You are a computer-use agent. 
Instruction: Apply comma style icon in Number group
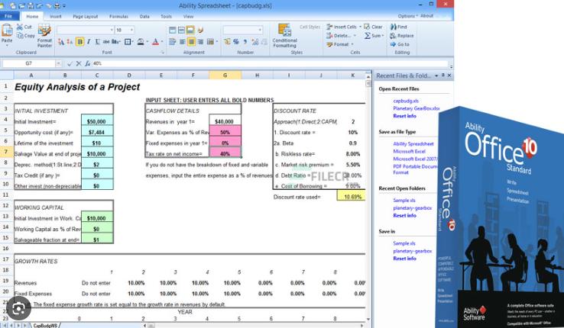[x=245, y=42]
